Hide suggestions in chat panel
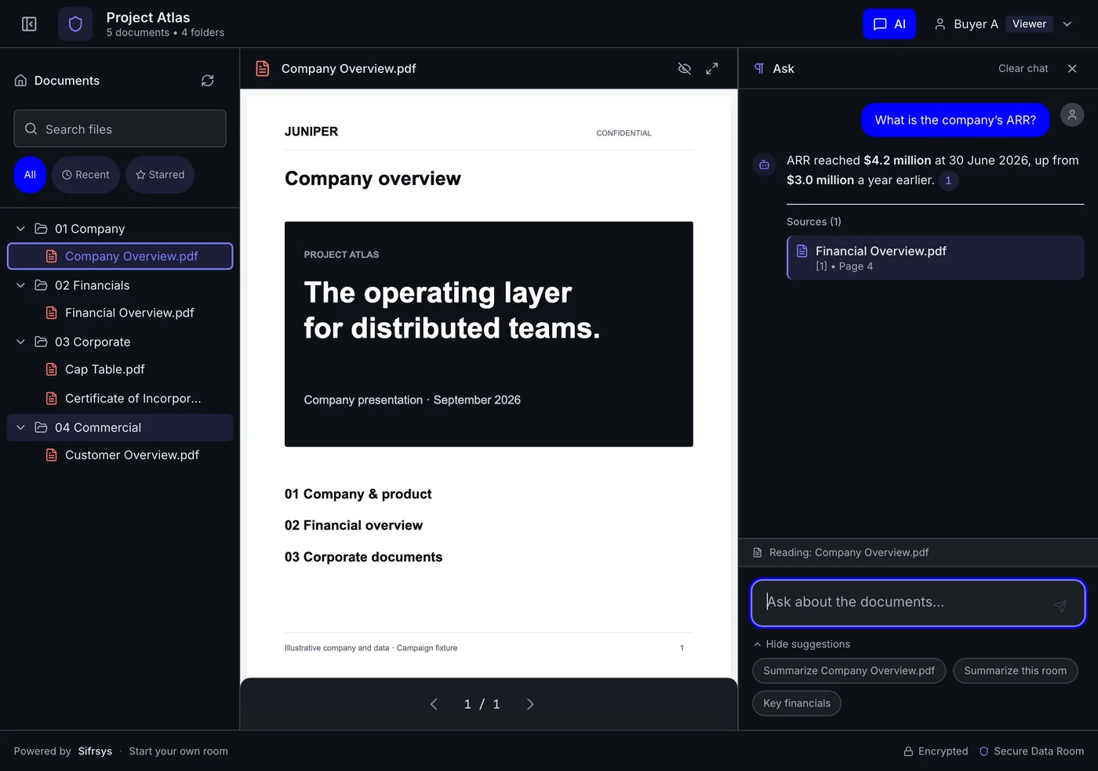The image size is (1098, 771). click(802, 644)
